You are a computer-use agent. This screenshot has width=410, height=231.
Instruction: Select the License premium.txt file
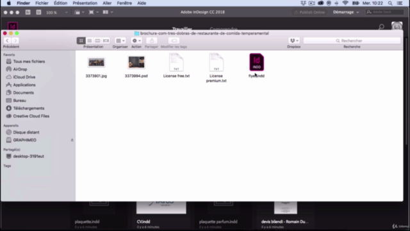pos(217,62)
